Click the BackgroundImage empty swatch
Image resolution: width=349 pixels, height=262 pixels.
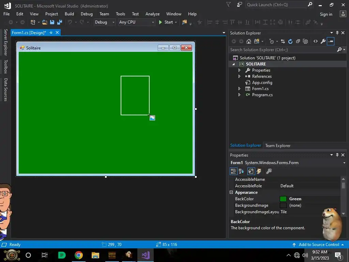tap(283, 205)
